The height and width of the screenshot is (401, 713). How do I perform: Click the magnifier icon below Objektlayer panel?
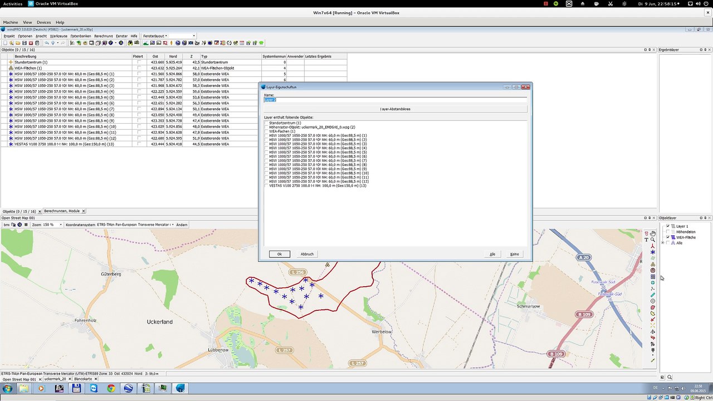click(670, 377)
